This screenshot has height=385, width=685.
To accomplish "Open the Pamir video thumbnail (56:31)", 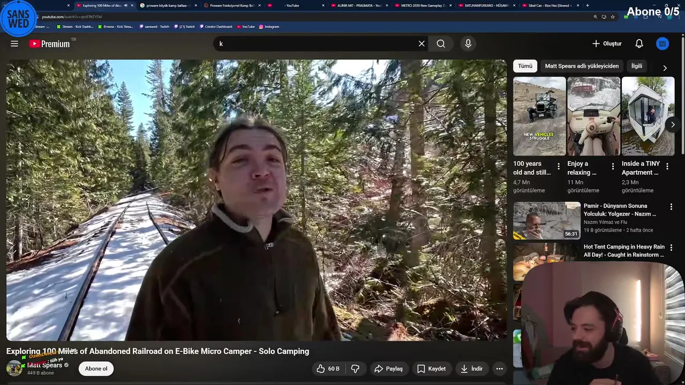I will [x=547, y=220].
